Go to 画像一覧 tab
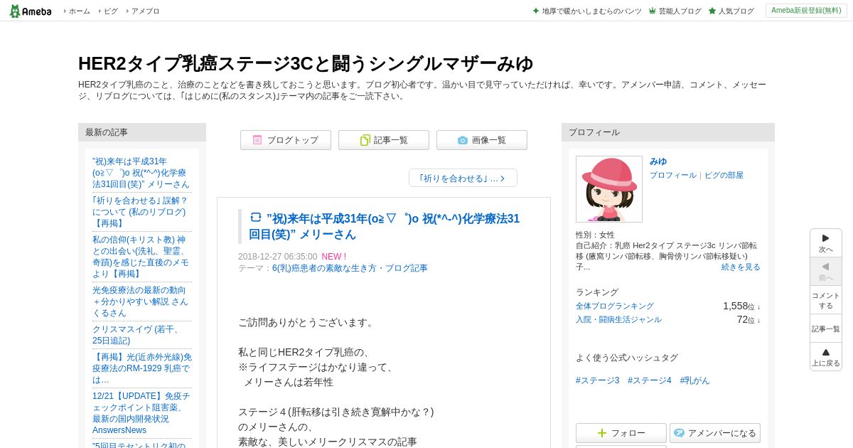Image resolution: width=853 pixels, height=448 pixels. click(482, 140)
